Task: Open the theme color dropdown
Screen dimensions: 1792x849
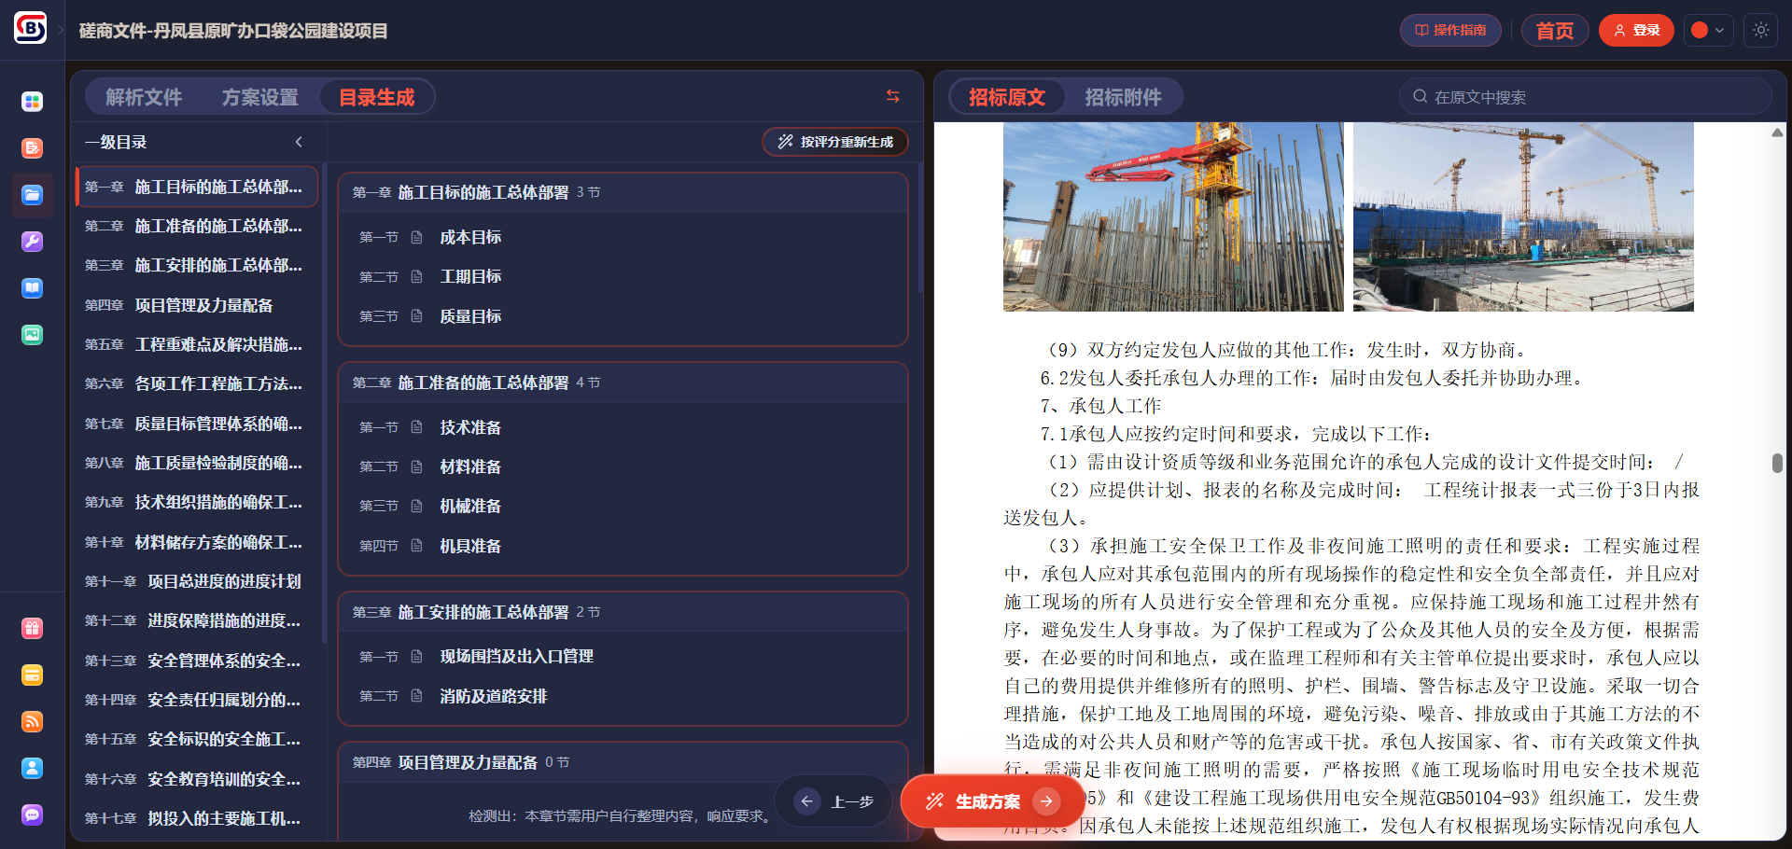Action: 1708,30
